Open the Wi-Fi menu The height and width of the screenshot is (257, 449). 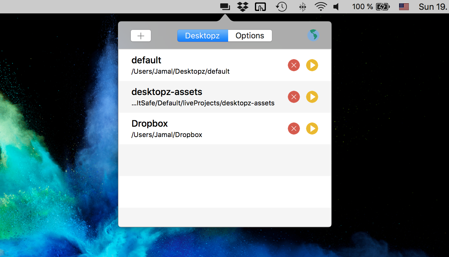point(321,7)
